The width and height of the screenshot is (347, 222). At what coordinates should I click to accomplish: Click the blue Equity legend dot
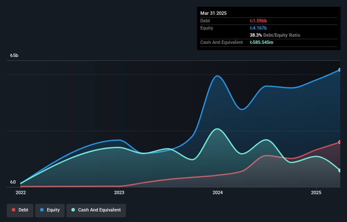pyautogui.click(x=42, y=210)
